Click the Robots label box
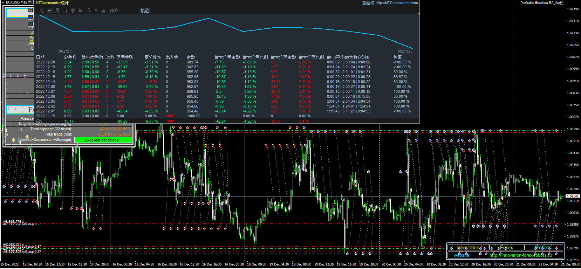 544,248
